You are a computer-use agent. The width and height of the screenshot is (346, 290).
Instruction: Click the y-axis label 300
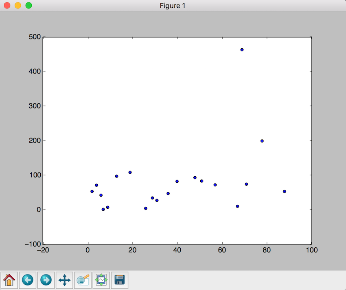click(35, 106)
